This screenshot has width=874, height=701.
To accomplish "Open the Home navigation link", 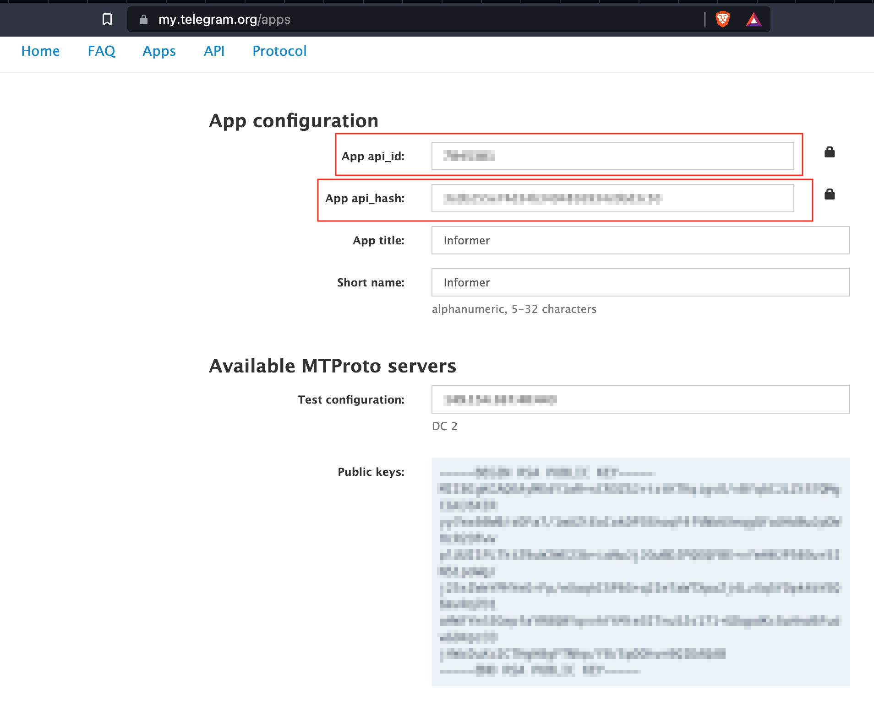I will point(40,51).
